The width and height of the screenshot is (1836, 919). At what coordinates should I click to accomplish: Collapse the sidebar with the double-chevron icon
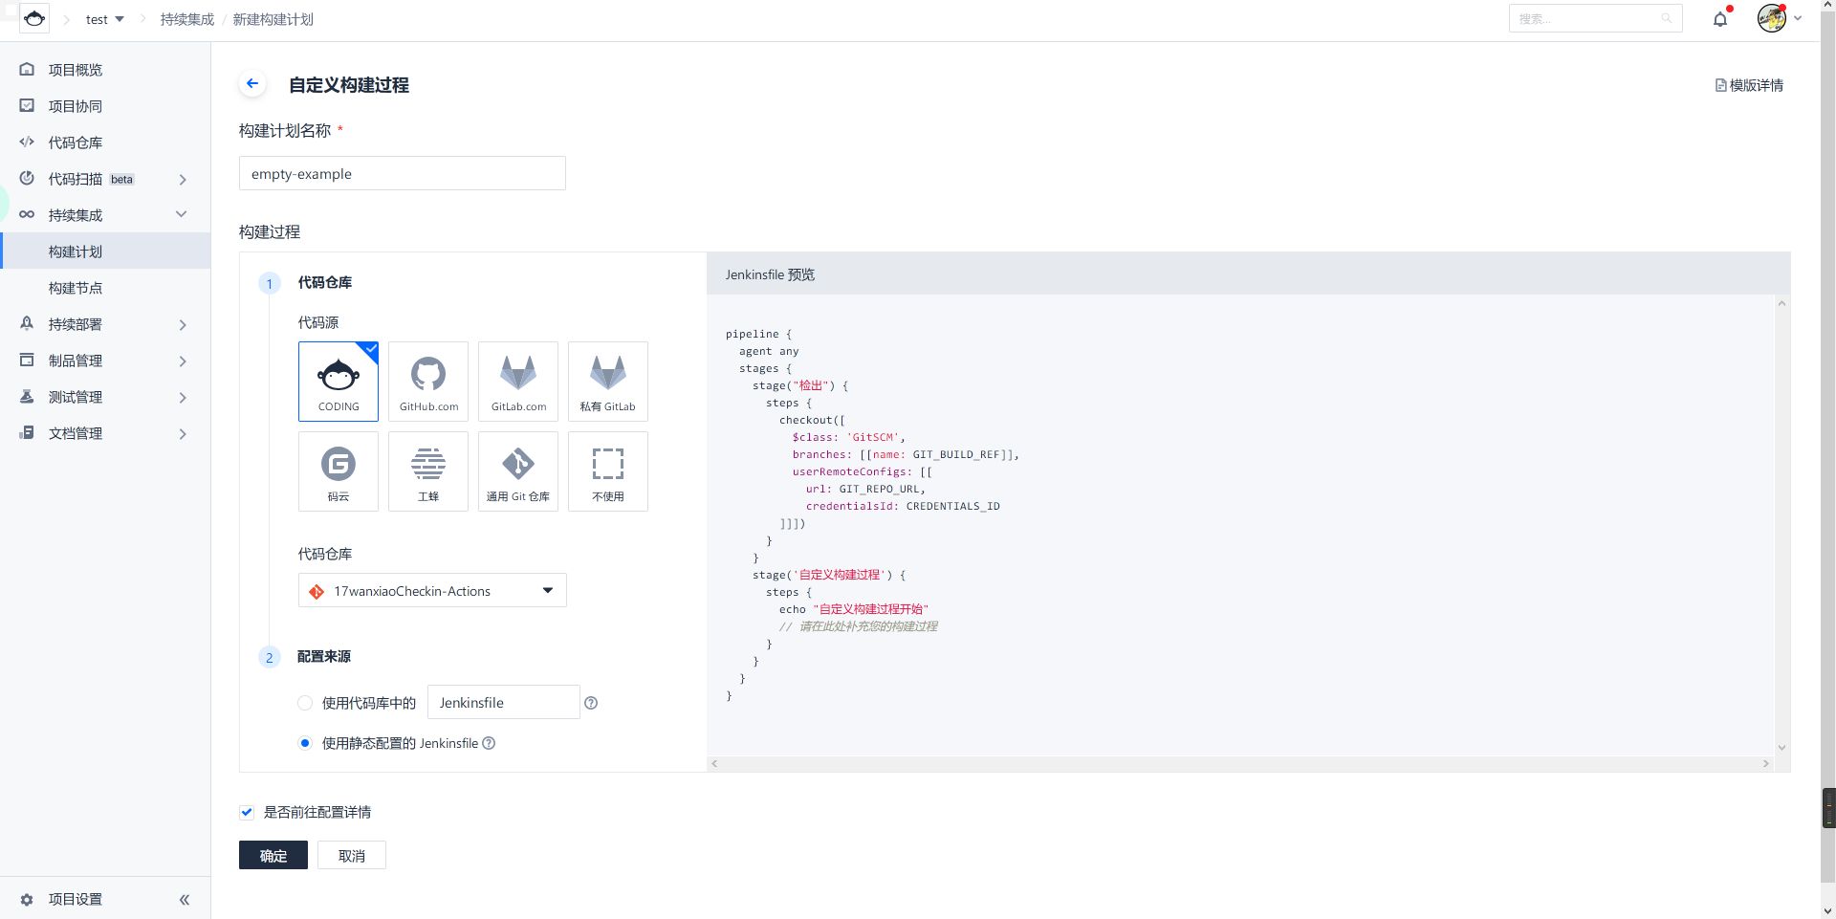tap(185, 899)
